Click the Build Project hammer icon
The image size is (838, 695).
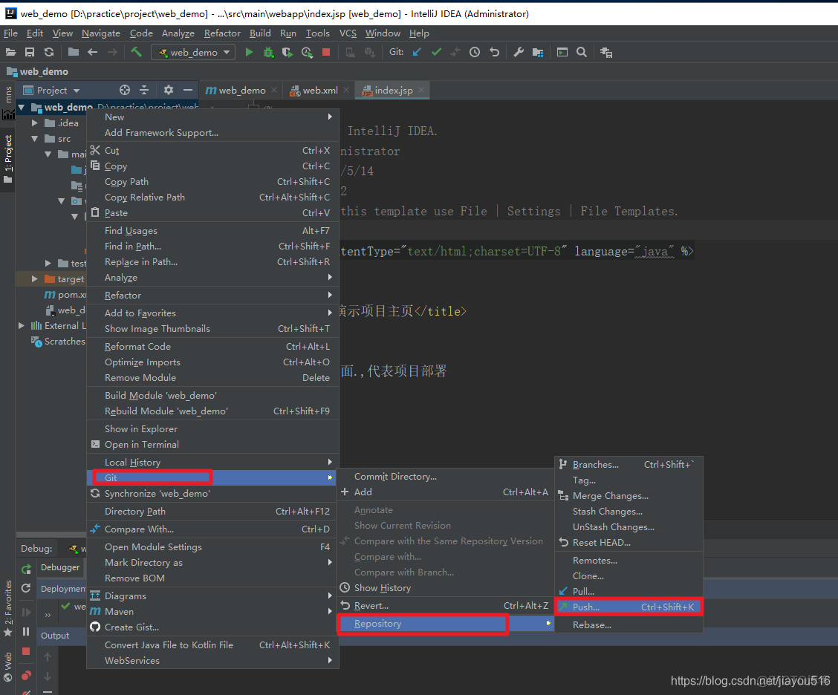136,52
